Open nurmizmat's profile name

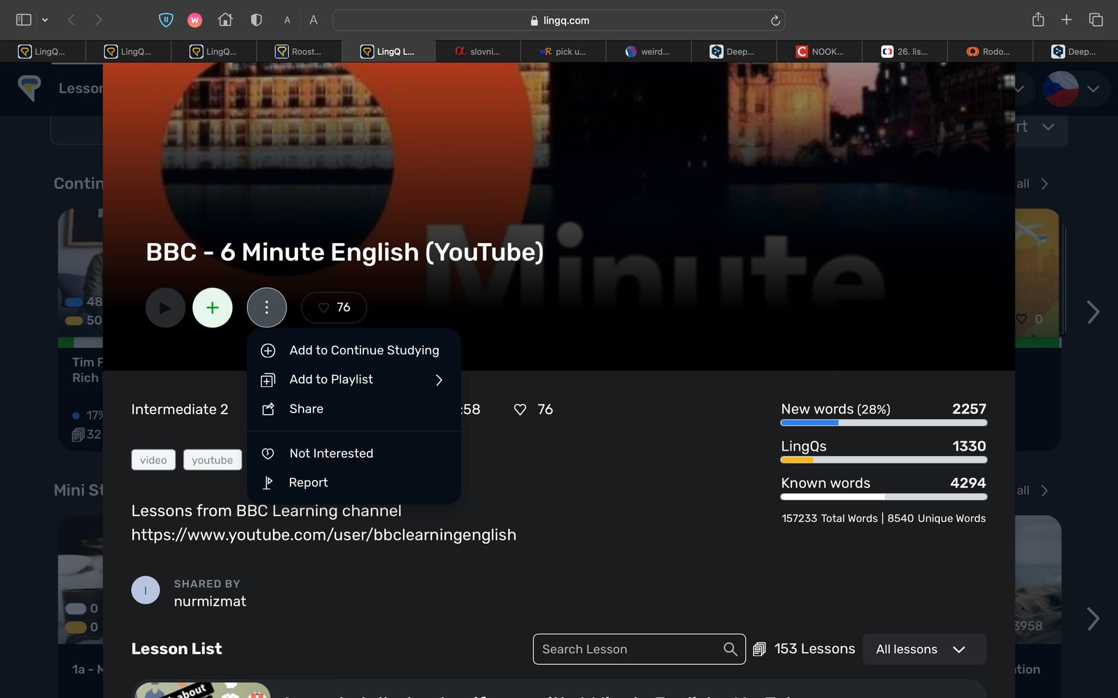210,601
